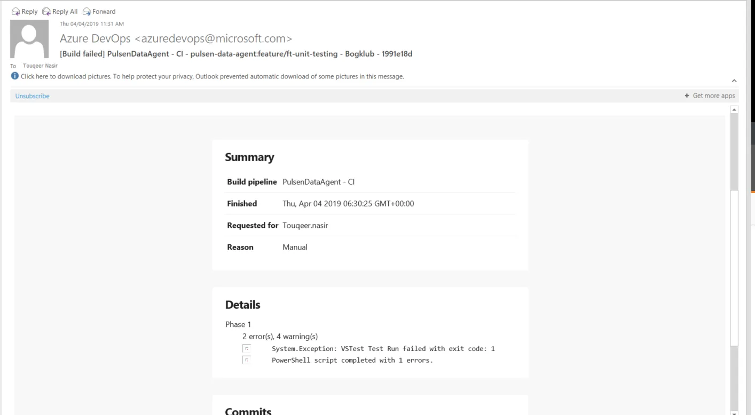This screenshot has width=755, height=415.
Task: Forward the build failed email
Action: [99, 11]
